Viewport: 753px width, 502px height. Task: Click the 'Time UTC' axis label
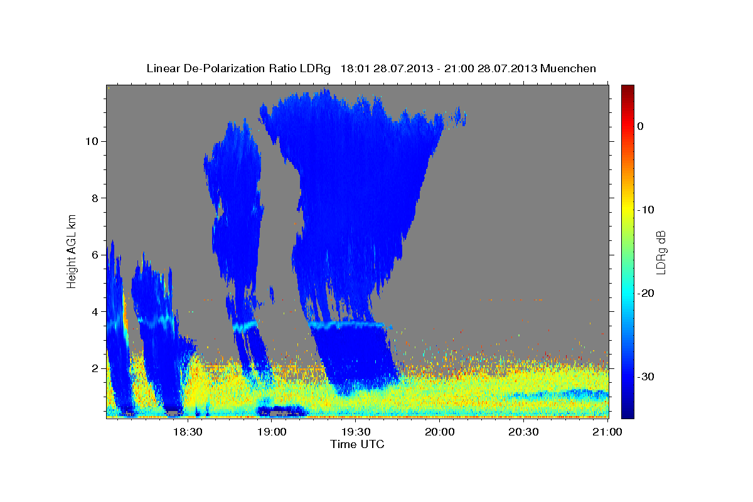click(x=357, y=444)
